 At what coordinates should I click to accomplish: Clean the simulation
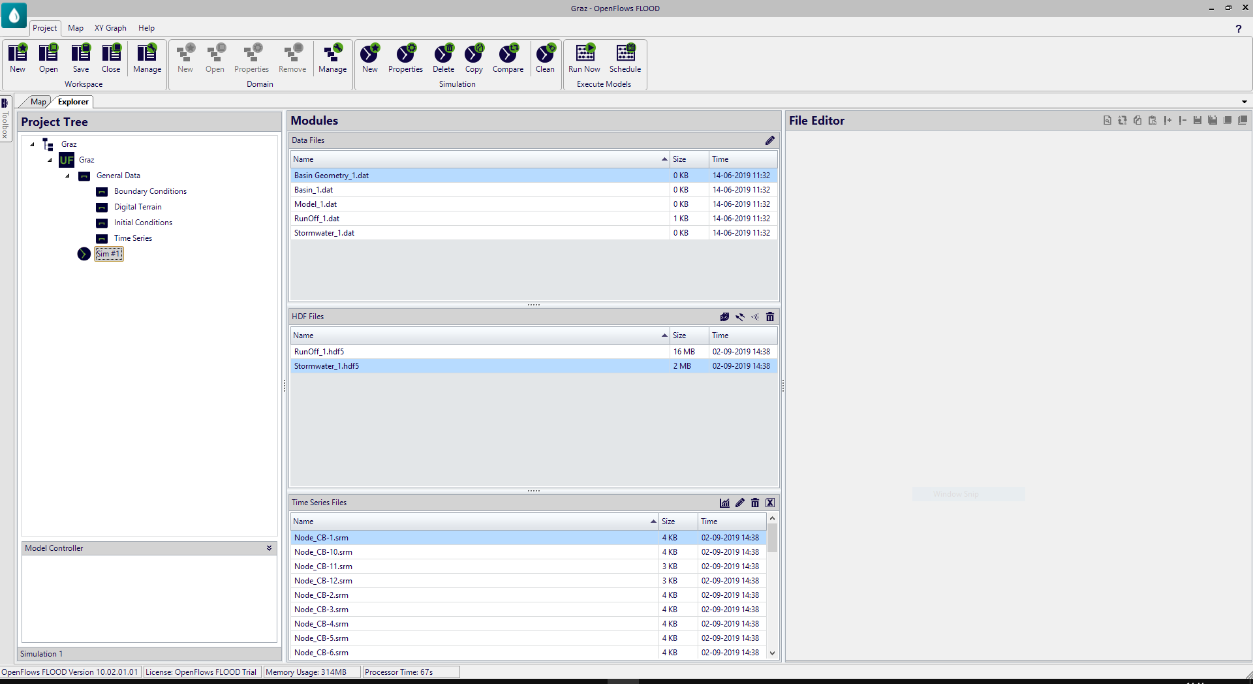coord(546,59)
